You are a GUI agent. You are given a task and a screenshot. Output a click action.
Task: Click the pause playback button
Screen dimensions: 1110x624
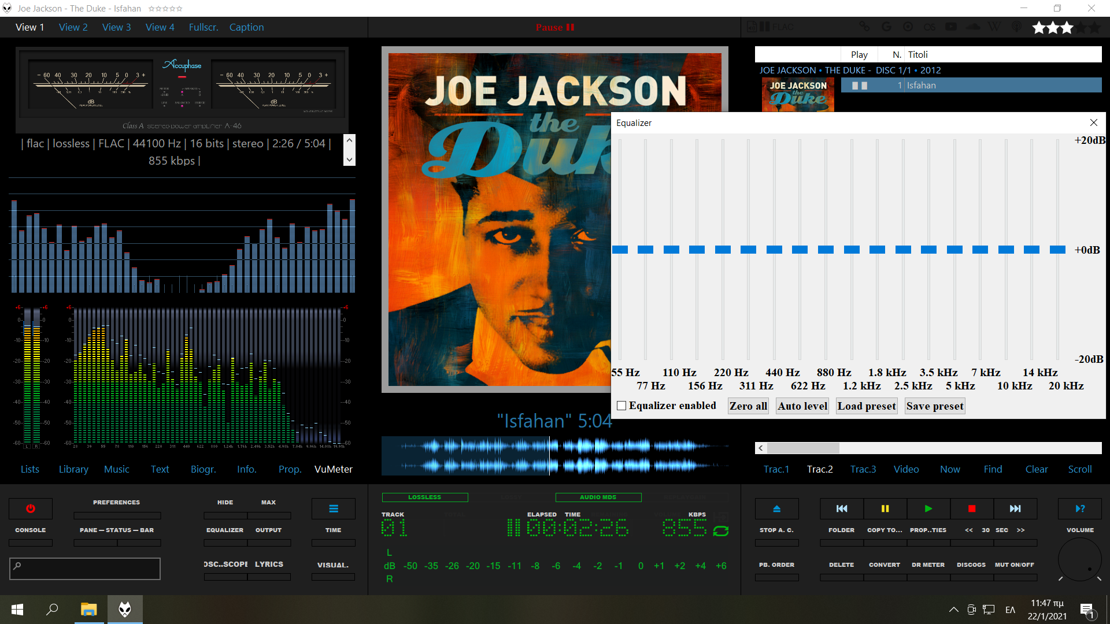click(x=885, y=508)
